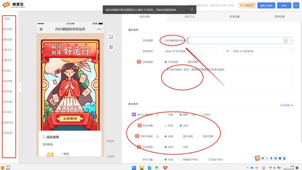The image size is (302, 170).
Task: Switch to the 派奖方式 tab
Action: point(190,17)
